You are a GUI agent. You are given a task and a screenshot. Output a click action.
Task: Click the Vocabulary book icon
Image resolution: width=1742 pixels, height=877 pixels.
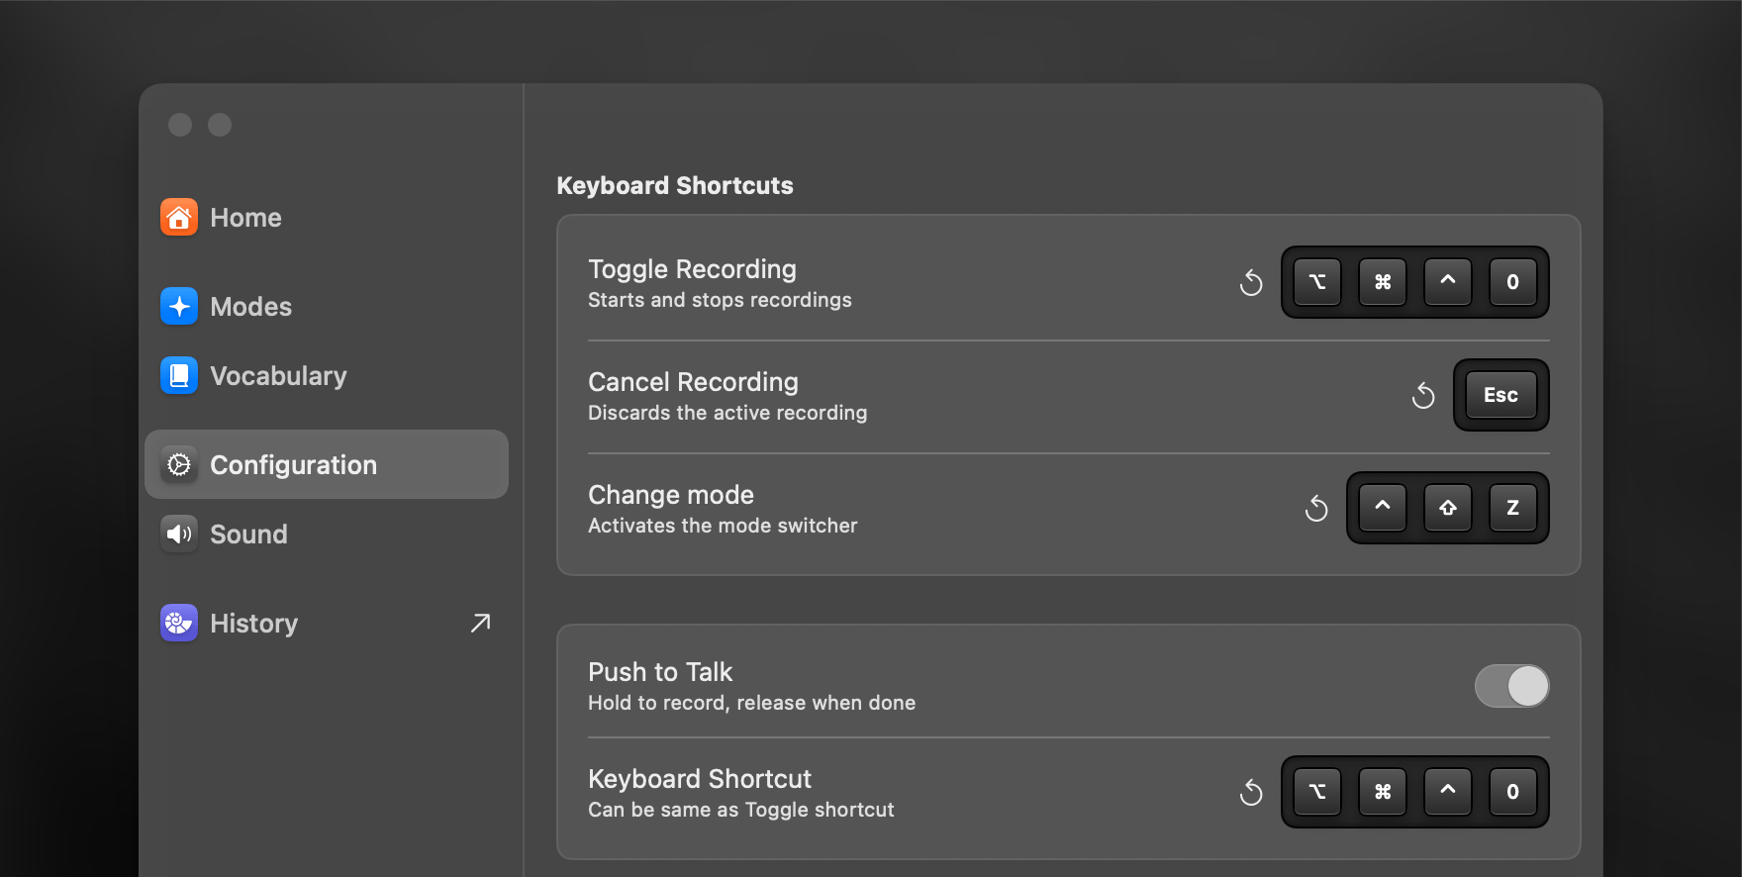pyautogui.click(x=179, y=376)
